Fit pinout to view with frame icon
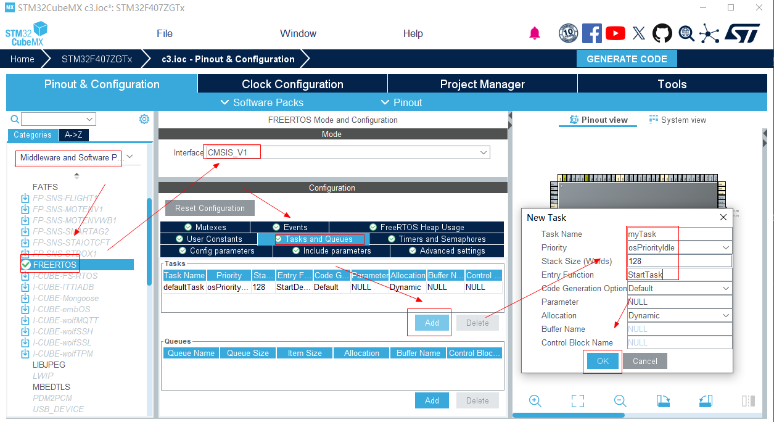The image size is (774, 422). tap(578, 400)
